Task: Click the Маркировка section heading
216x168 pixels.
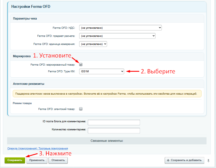Action: (x=22, y=56)
